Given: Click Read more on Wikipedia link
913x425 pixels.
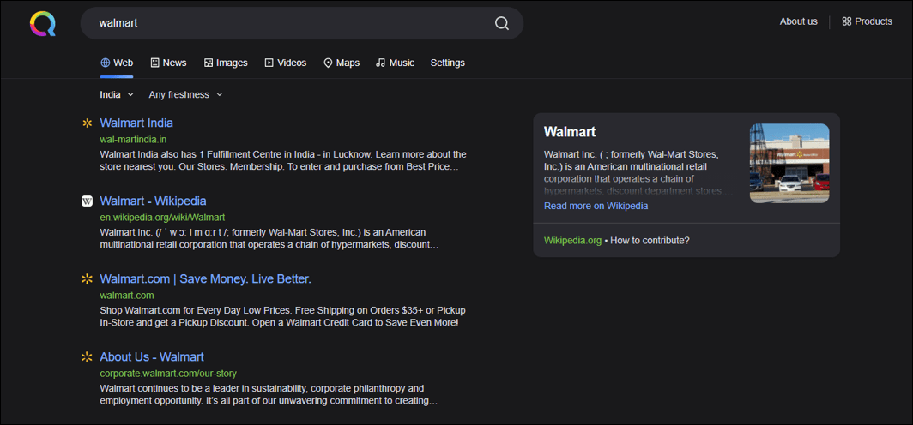Looking at the screenshot, I should pyautogui.click(x=596, y=206).
